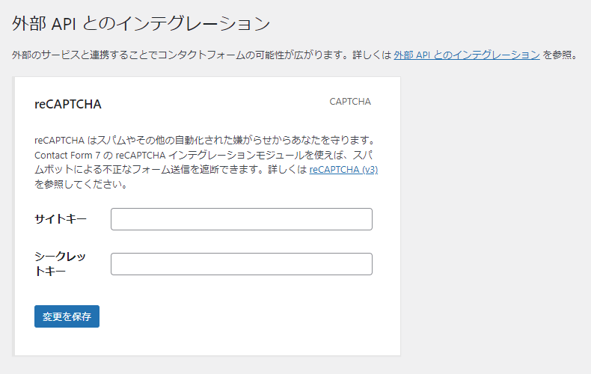The height and width of the screenshot is (374, 591).
Task: Save settings with 変更を保存 button
Action: coord(67,316)
